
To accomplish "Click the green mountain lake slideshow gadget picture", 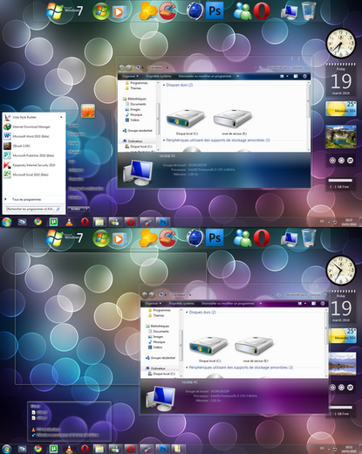I will pos(340,136).
